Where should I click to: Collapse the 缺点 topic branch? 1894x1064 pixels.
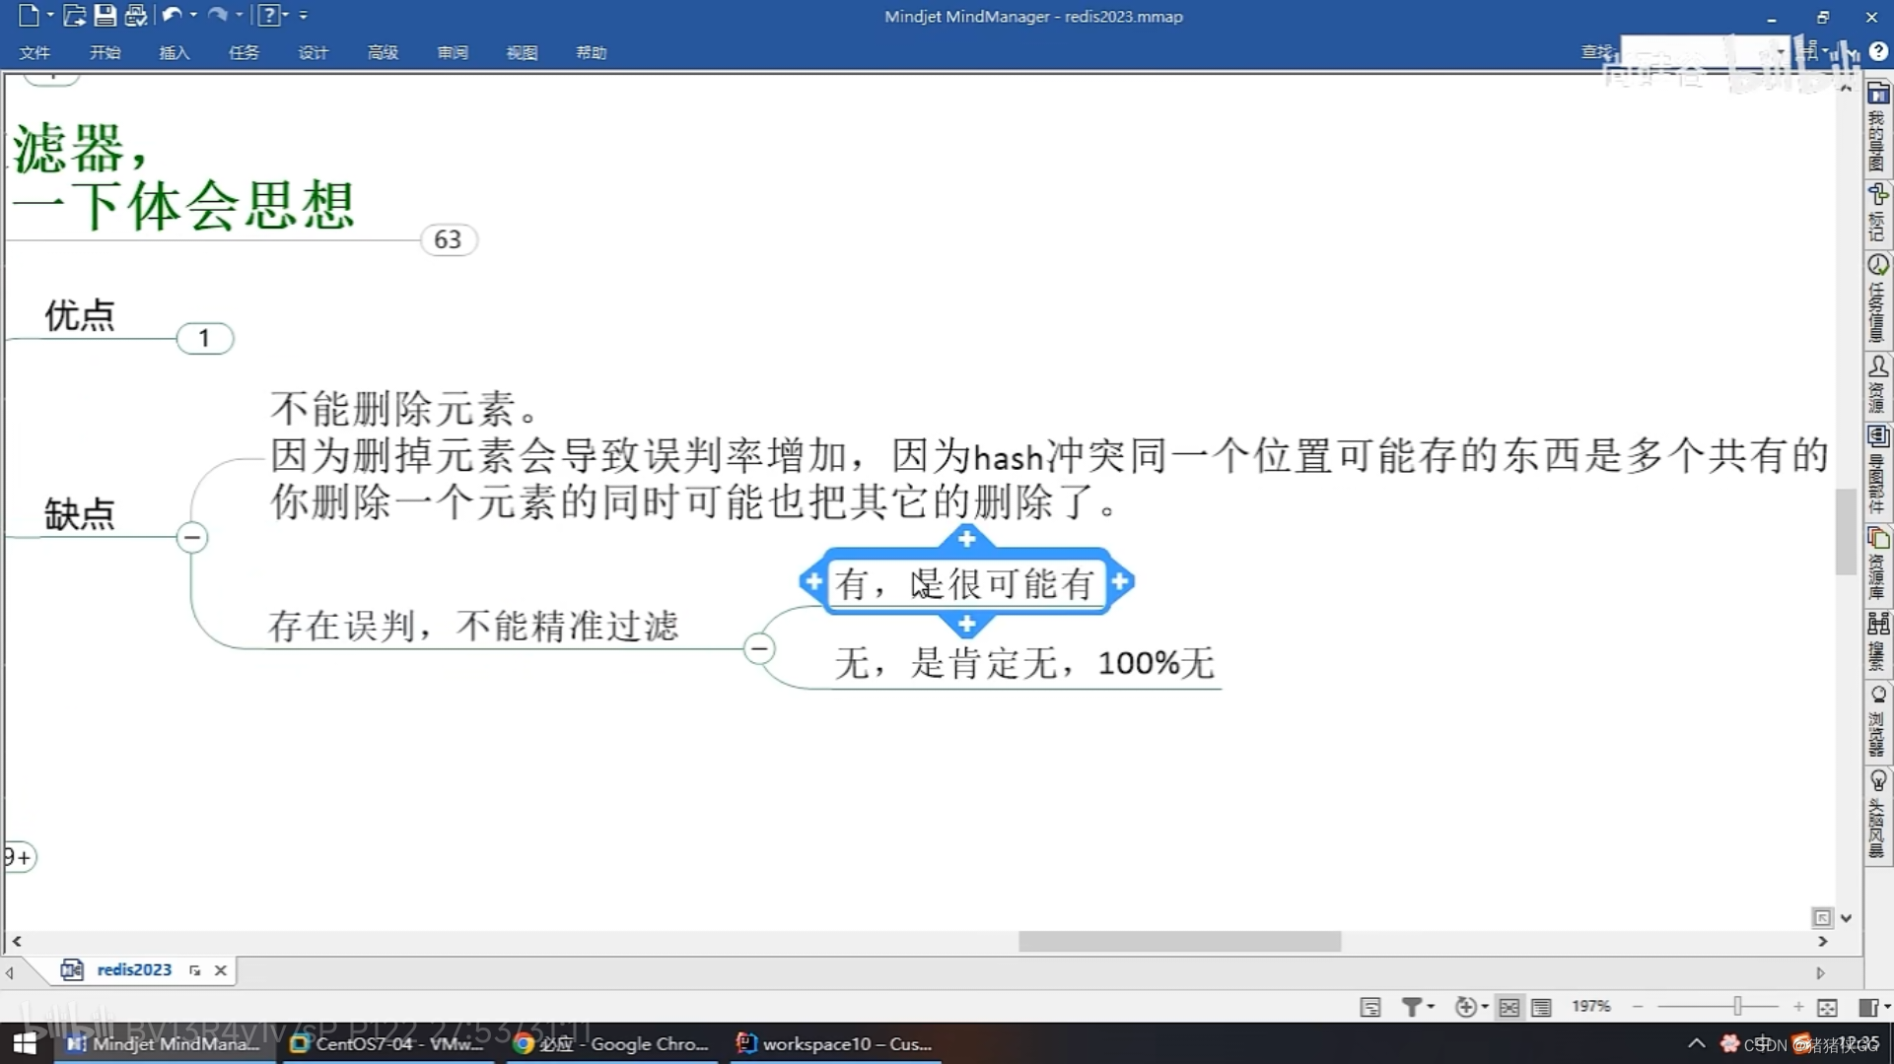(x=192, y=537)
